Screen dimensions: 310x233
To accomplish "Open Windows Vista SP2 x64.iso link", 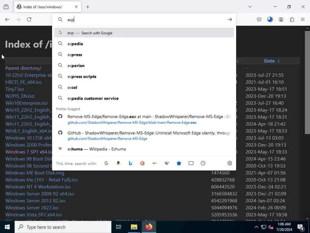I will click(34, 214).
